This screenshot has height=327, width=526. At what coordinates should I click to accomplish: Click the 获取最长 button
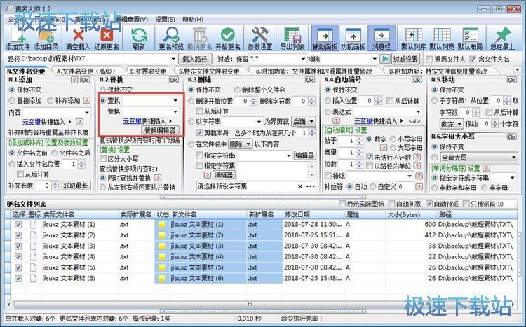(x=76, y=186)
